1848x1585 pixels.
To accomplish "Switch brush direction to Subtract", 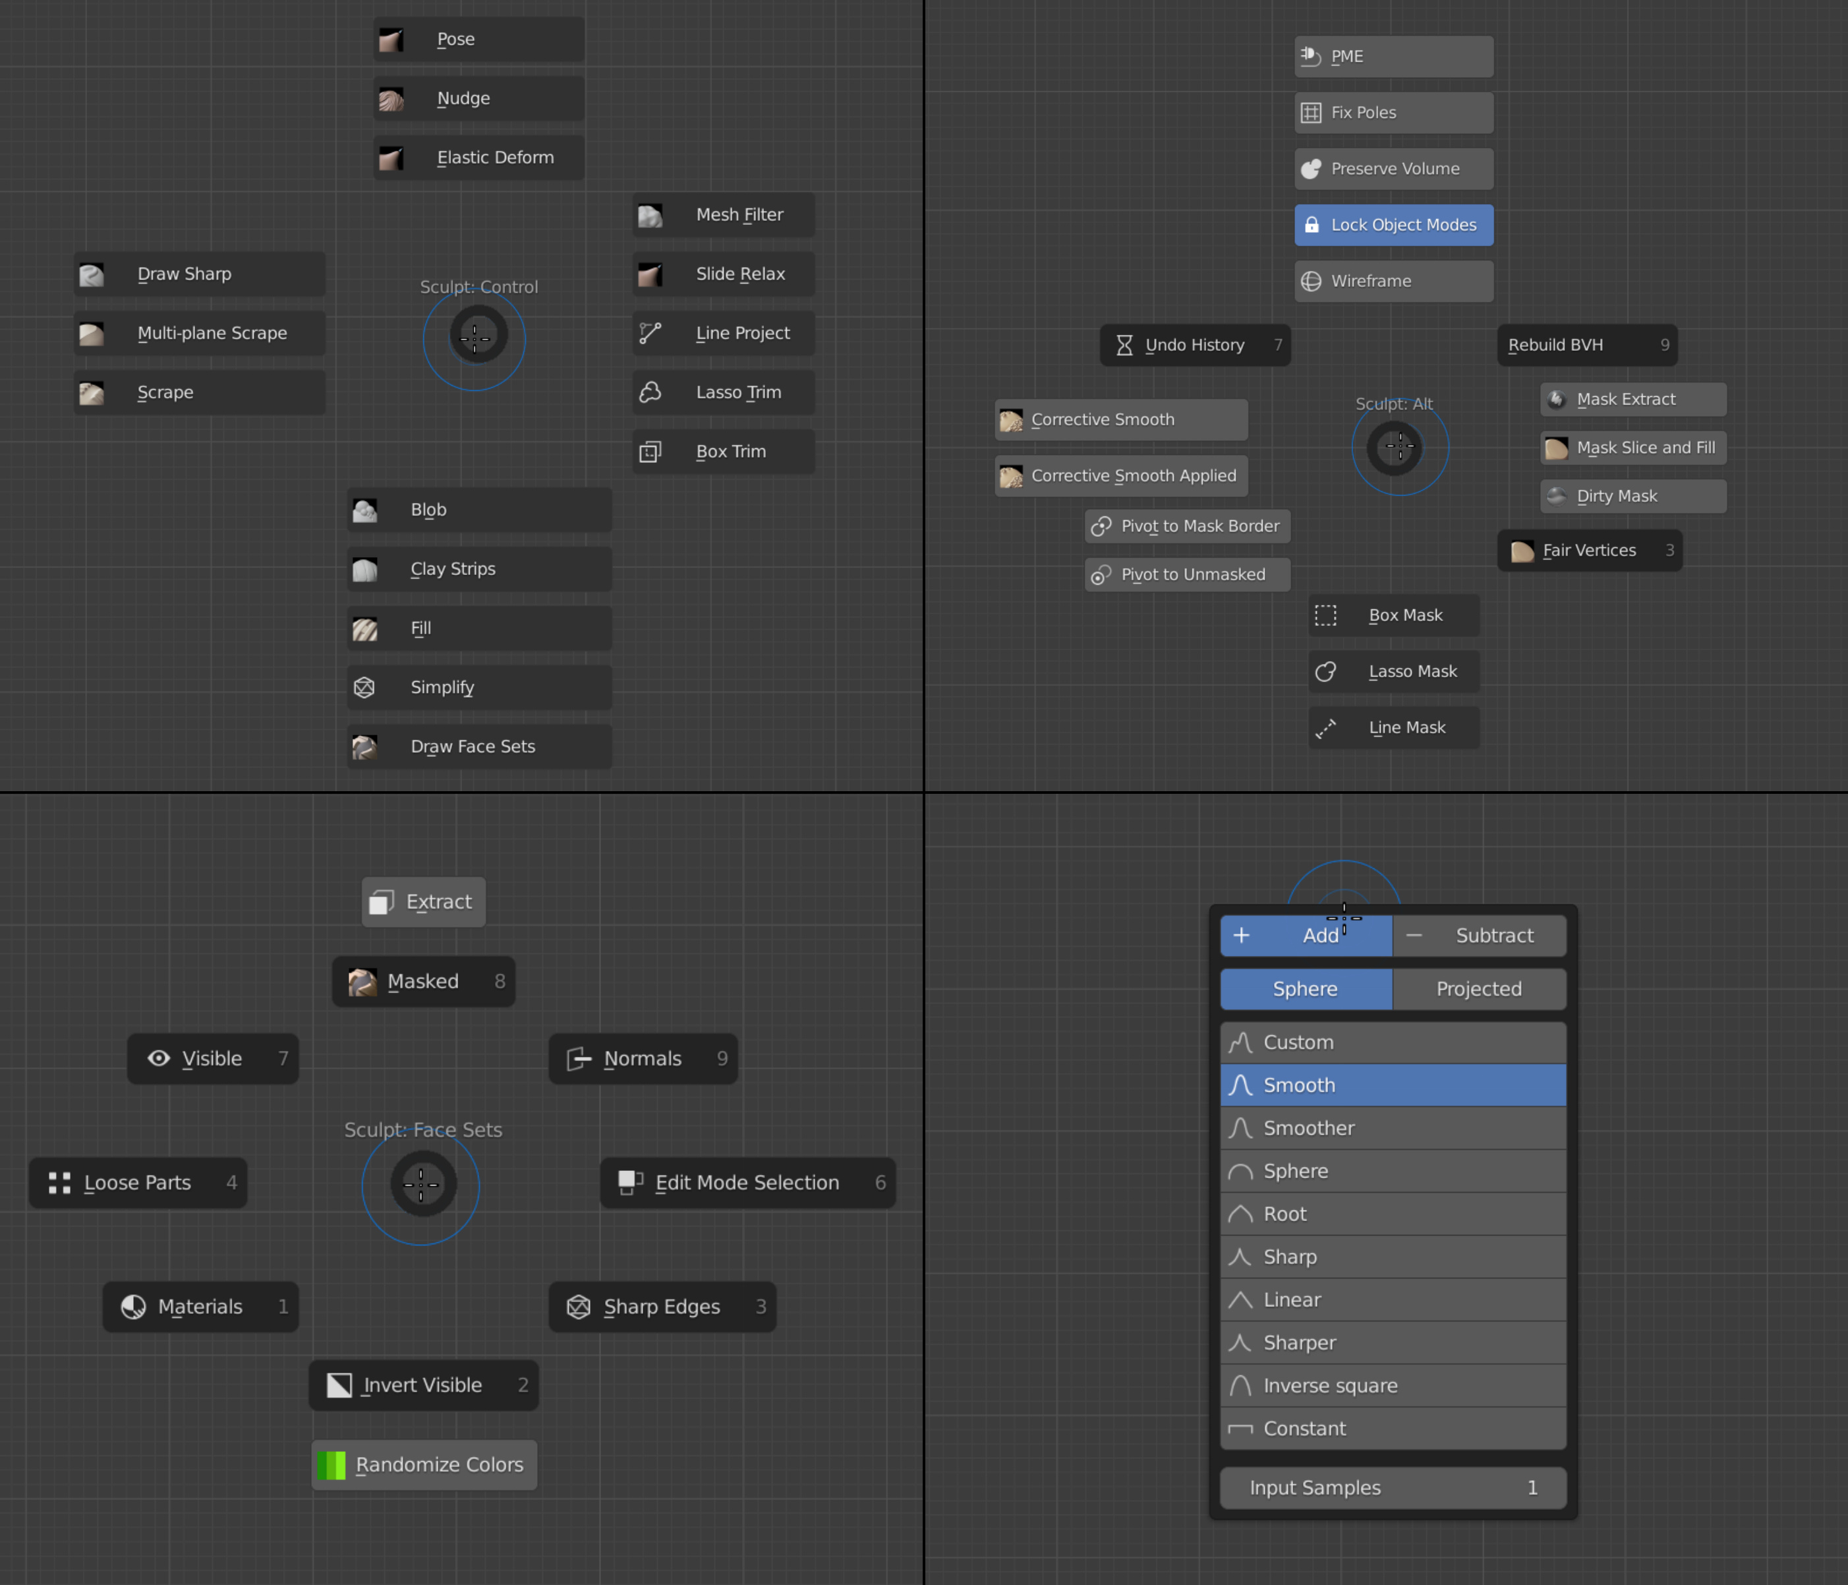I will pos(1479,936).
